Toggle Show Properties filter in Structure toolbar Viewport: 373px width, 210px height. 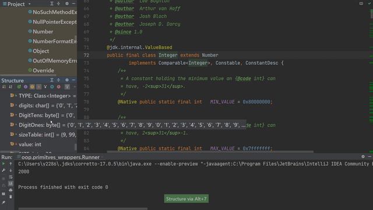coord(39,87)
